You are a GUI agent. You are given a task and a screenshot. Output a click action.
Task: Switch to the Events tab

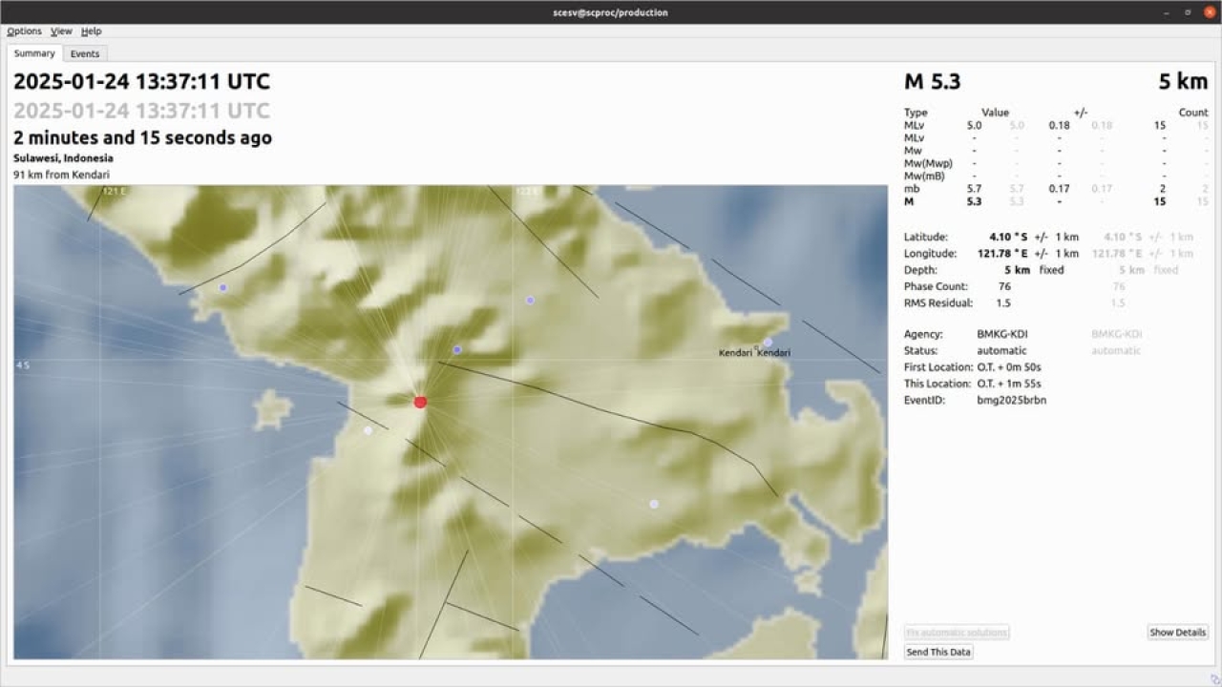point(85,53)
